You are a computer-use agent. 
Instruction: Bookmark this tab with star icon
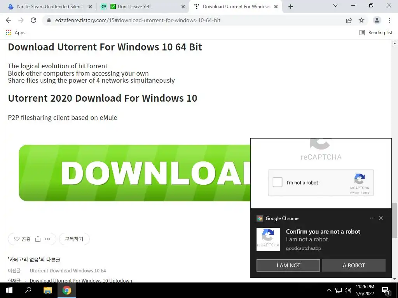[361, 20]
